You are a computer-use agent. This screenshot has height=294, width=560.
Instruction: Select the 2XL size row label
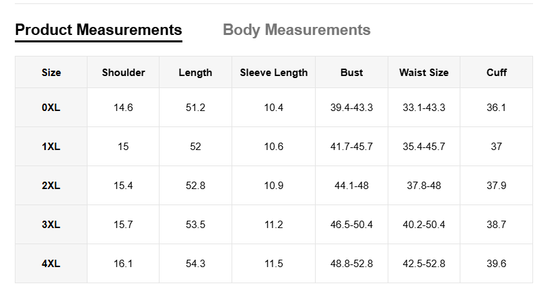(51, 186)
